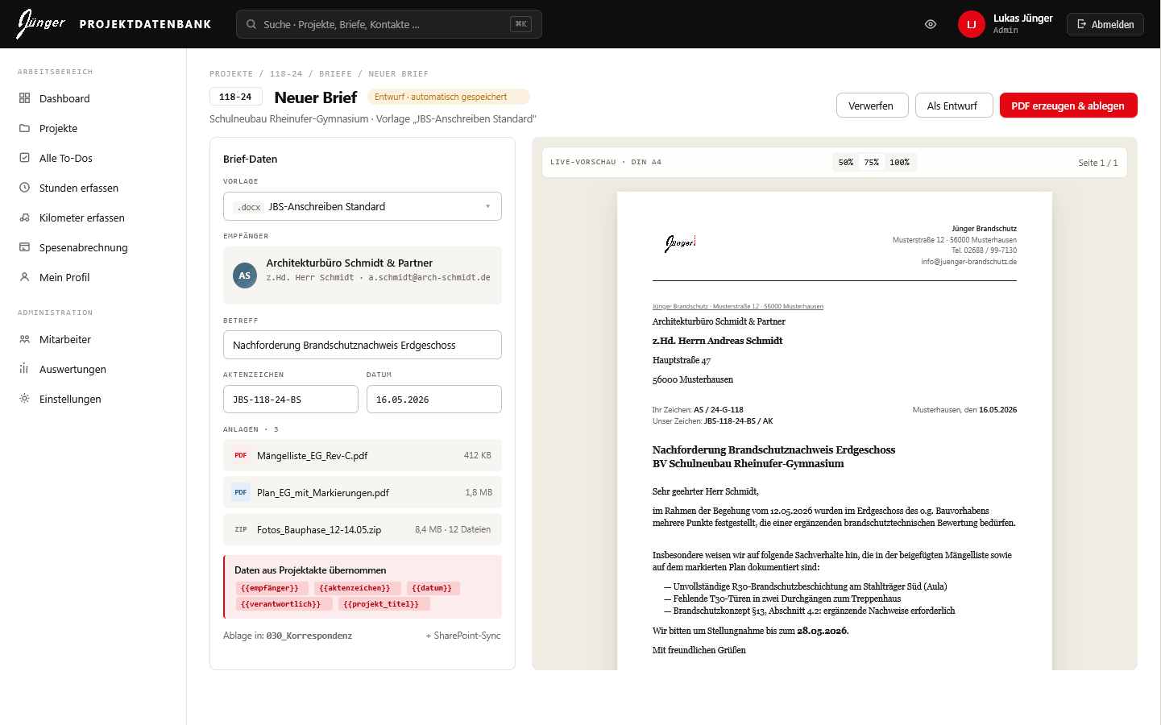1161x725 pixels.
Task: Click the BRIEFE breadcrumb link
Action: 335,73
